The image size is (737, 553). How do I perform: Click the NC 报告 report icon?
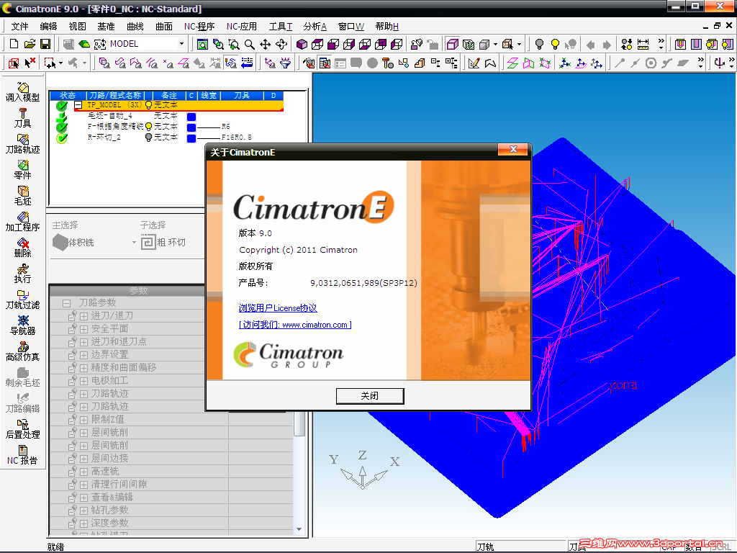[x=22, y=455]
